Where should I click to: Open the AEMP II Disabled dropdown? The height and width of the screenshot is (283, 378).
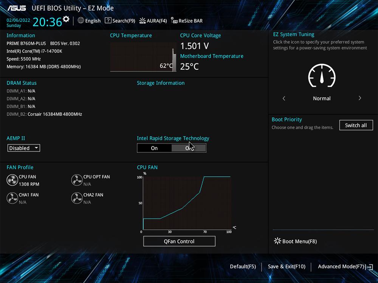[x=23, y=148]
